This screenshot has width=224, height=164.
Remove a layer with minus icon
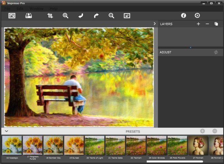[207, 24]
